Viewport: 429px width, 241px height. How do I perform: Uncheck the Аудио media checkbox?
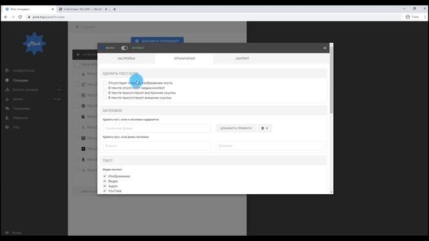point(105,186)
